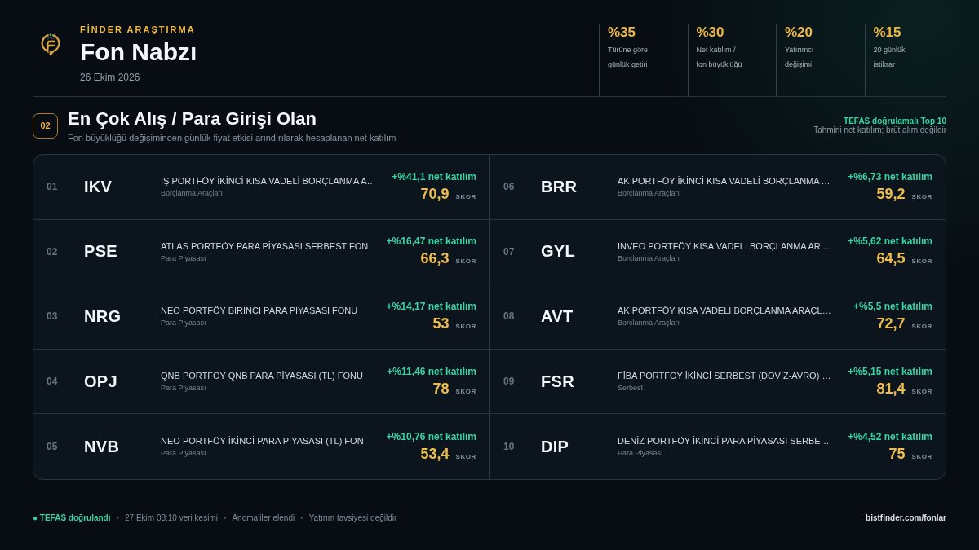Open the NRG fund entry
The image size is (979, 550).
click(261, 316)
